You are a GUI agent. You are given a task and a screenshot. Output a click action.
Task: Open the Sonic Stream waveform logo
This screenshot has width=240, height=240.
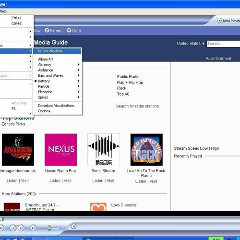tap(104, 150)
